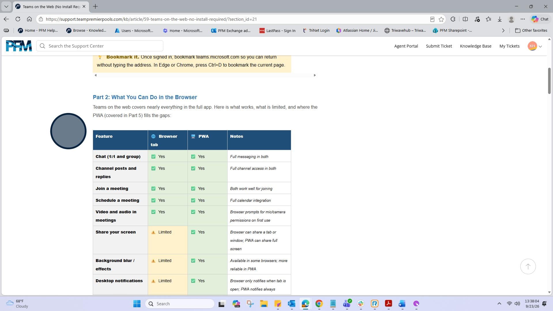This screenshot has width=553, height=311.
Task: Open LastPass - Sign In bookmark
Action: 277,31
